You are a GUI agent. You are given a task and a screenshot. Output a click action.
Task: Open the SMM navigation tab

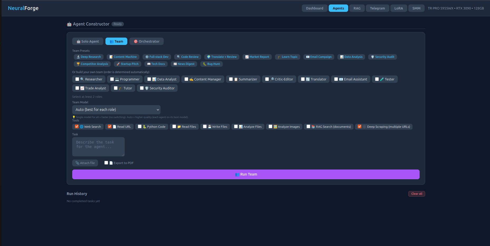tap(416, 8)
